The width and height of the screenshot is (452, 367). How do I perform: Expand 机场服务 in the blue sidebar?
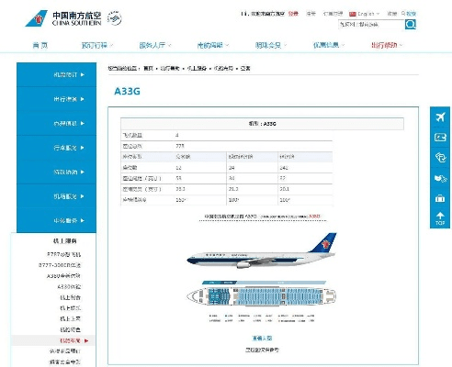coord(56,196)
